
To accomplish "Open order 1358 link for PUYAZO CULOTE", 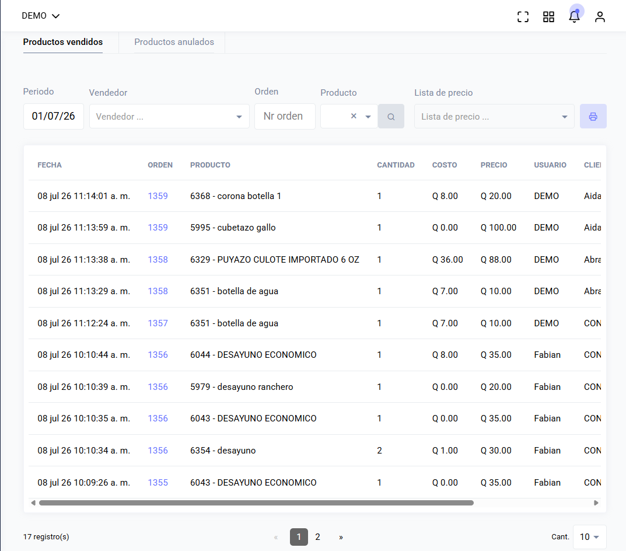I will pos(158,259).
